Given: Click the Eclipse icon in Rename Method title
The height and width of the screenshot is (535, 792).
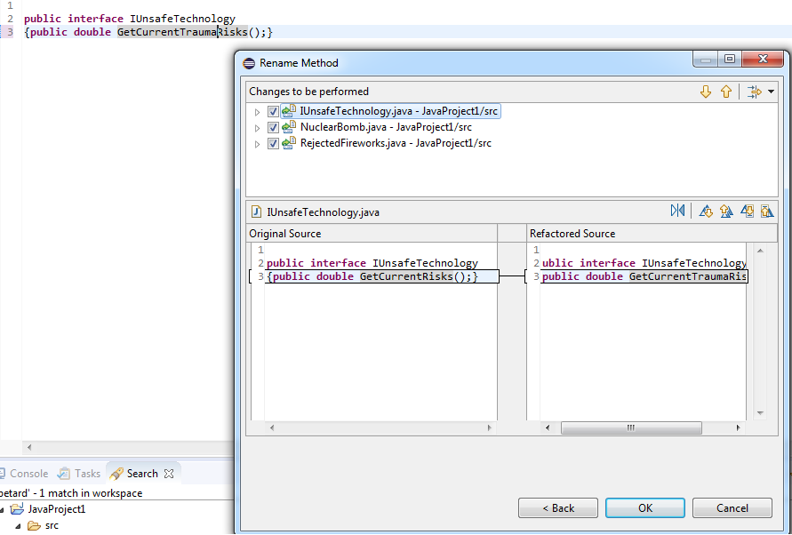Looking at the screenshot, I should pyautogui.click(x=249, y=63).
